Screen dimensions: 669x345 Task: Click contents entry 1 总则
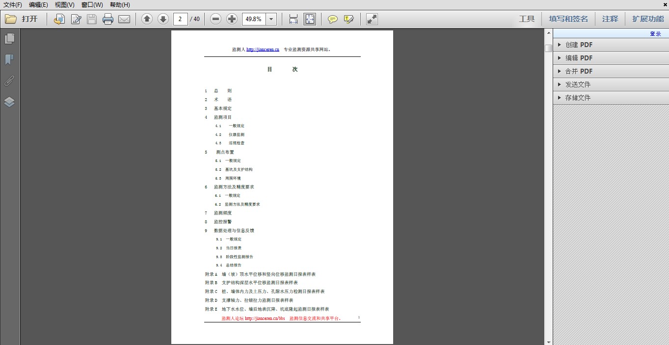218,91
